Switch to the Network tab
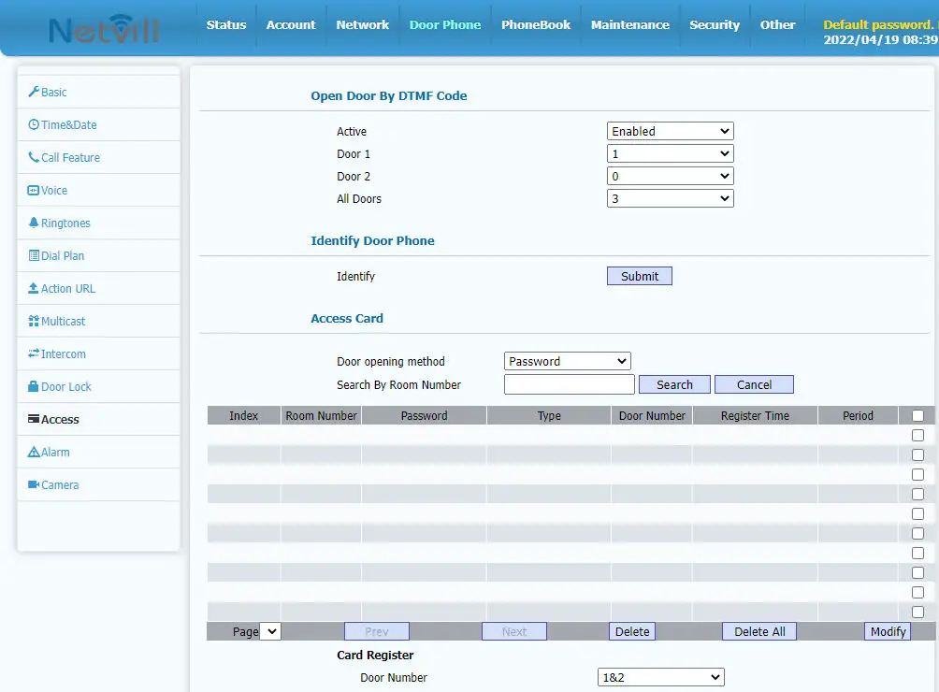939x692 pixels. (362, 25)
